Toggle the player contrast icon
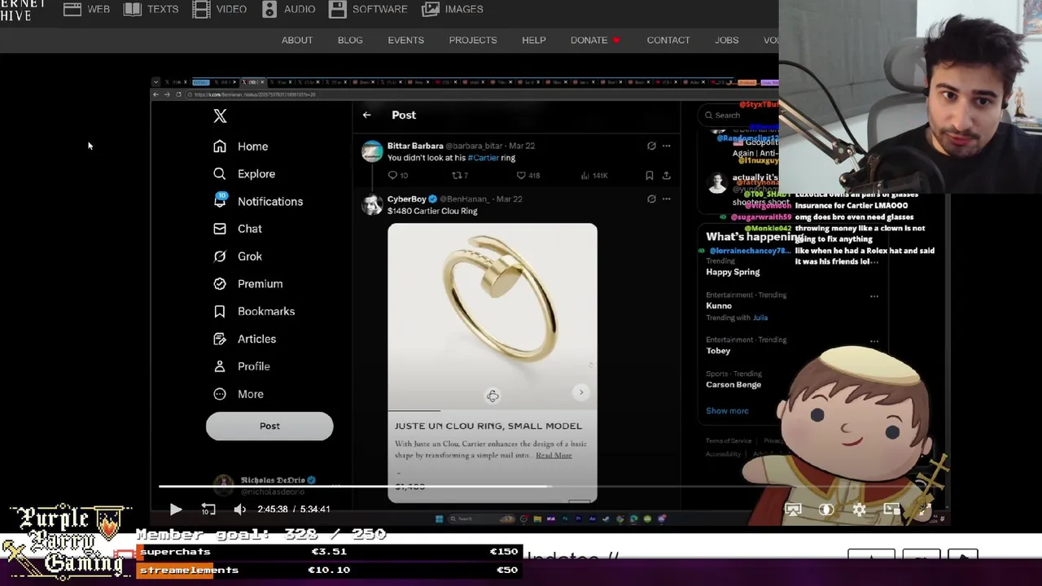This screenshot has width=1042, height=586. tap(826, 509)
